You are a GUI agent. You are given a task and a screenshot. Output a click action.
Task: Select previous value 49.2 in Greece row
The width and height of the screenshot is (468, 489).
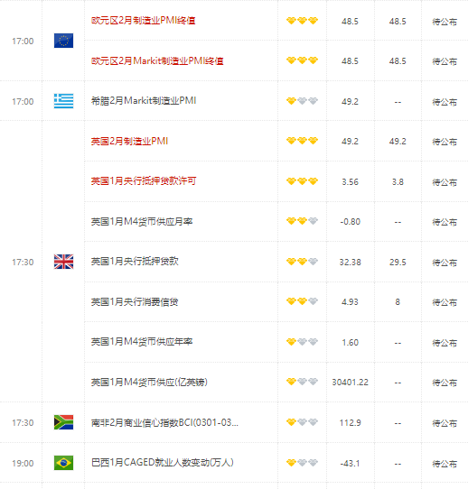coord(350,102)
